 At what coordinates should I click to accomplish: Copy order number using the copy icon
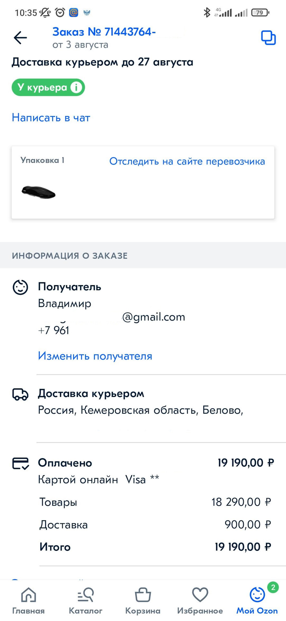(268, 38)
